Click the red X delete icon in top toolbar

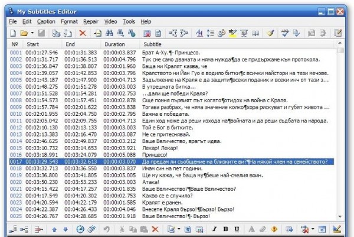tap(83, 33)
